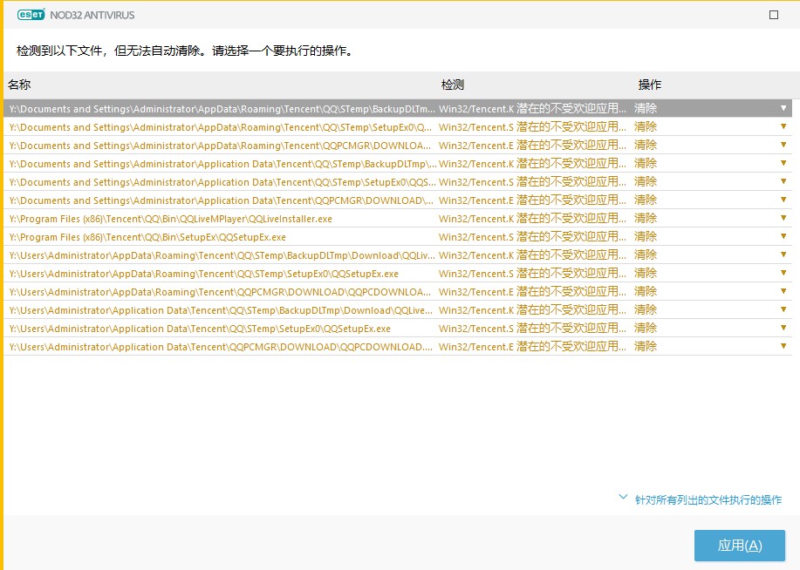Open action dropdown for Documents and Settings Application Data QQPCMGR
The height and width of the screenshot is (570, 800).
(x=783, y=200)
